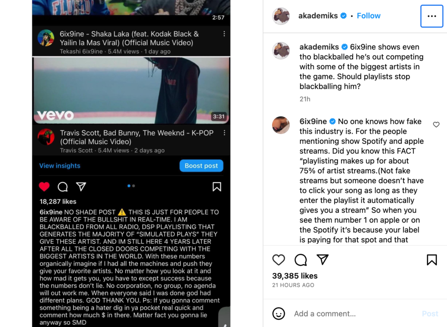Open View insights link

coord(60,166)
